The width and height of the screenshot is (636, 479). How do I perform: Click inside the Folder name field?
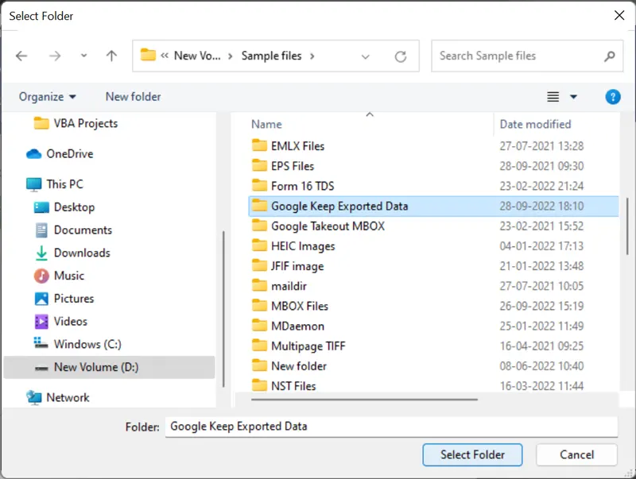coord(390,427)
